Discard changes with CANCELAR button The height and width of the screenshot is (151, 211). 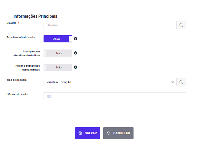pos(118,133)
